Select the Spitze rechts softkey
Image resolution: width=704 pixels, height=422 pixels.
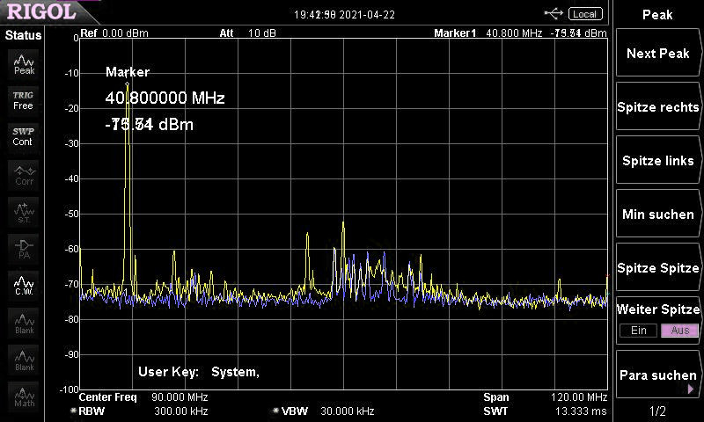pos(657,107)
